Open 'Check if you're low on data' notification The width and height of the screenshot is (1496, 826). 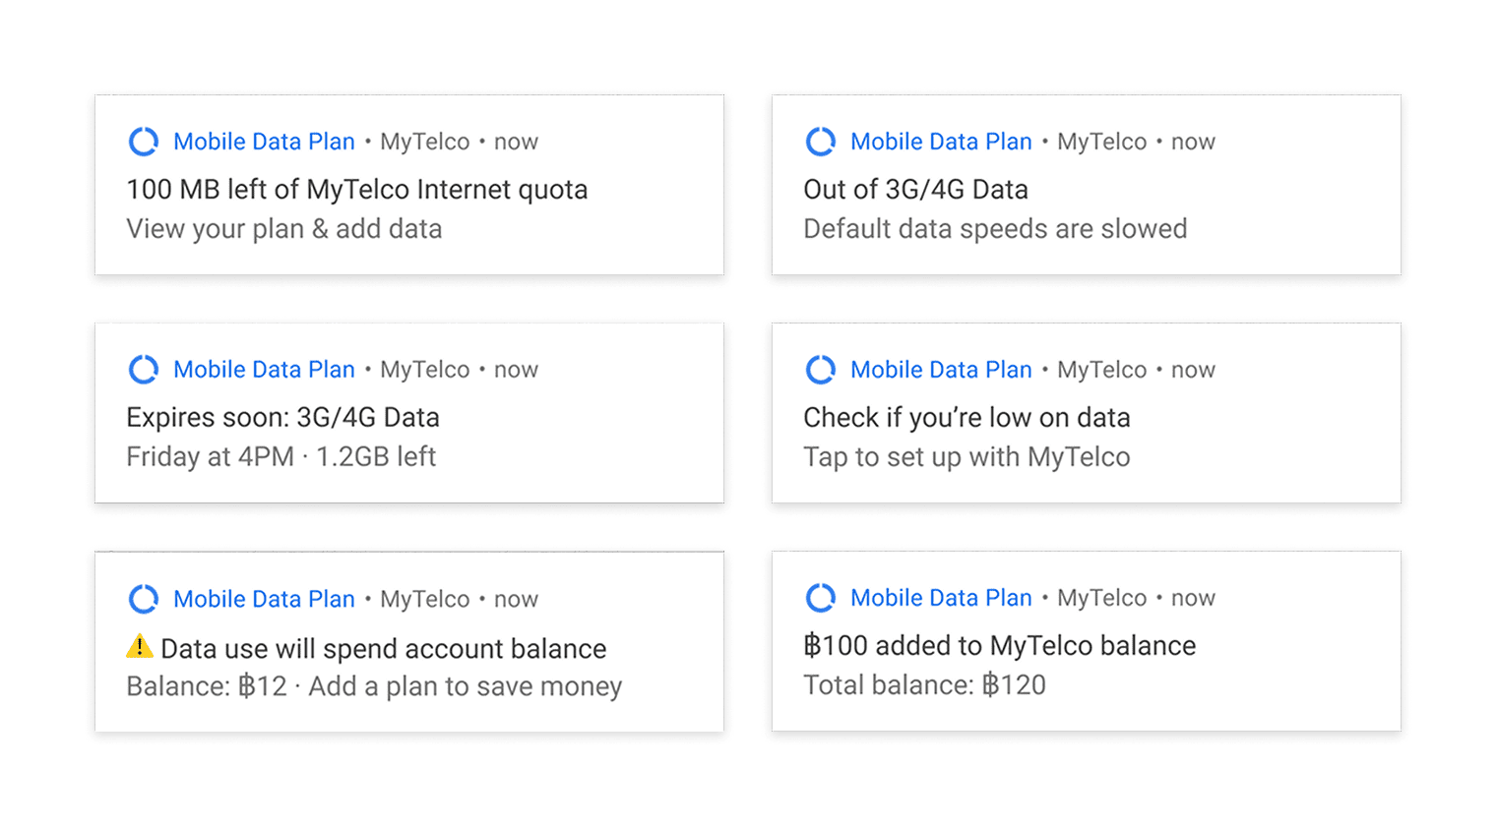(x=966, y=418)
